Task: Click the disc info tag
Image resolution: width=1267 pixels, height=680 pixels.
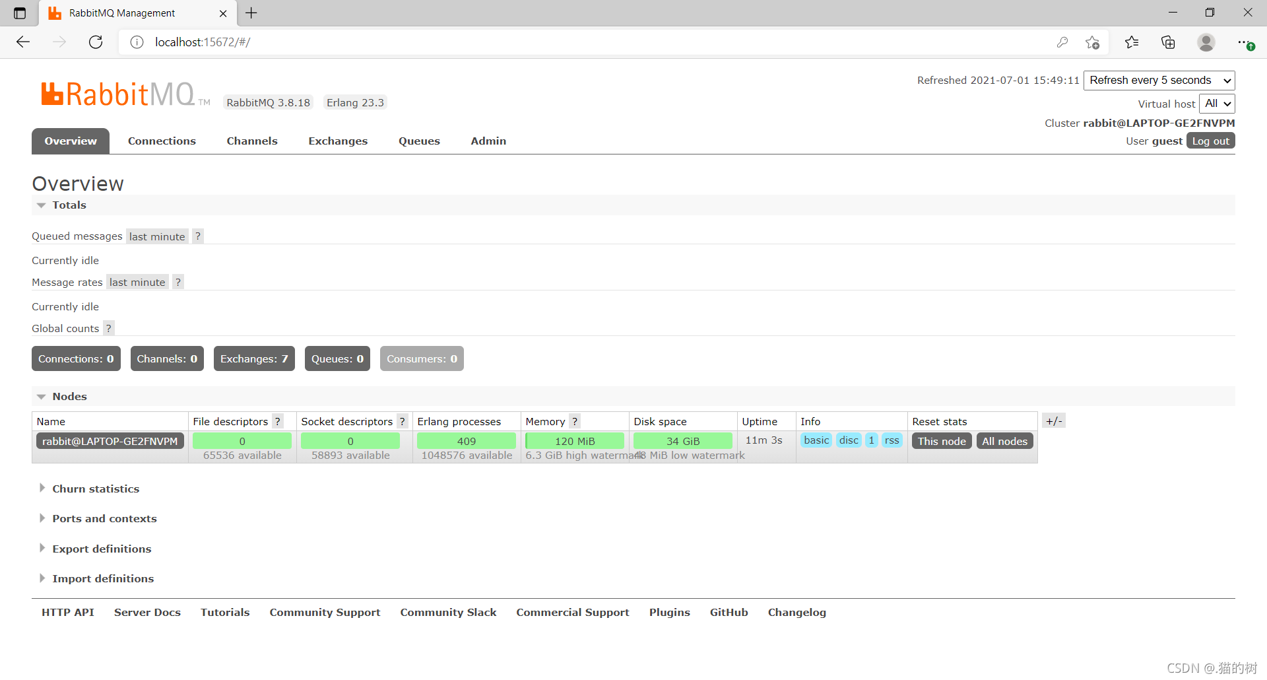Action: click(849, 440)
